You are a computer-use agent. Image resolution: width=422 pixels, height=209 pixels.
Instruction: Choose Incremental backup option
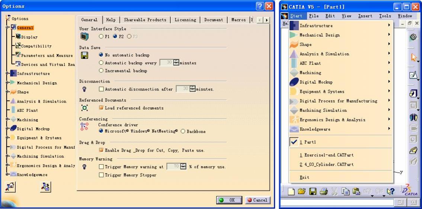(x=101, y=70)
